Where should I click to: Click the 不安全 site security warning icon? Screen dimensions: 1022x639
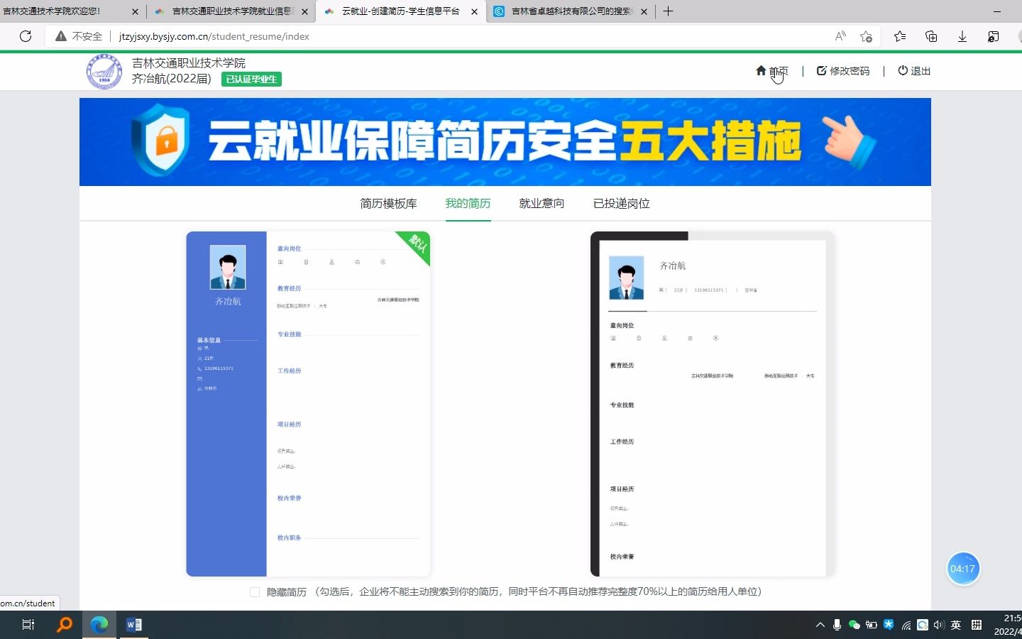pos(61,36)
